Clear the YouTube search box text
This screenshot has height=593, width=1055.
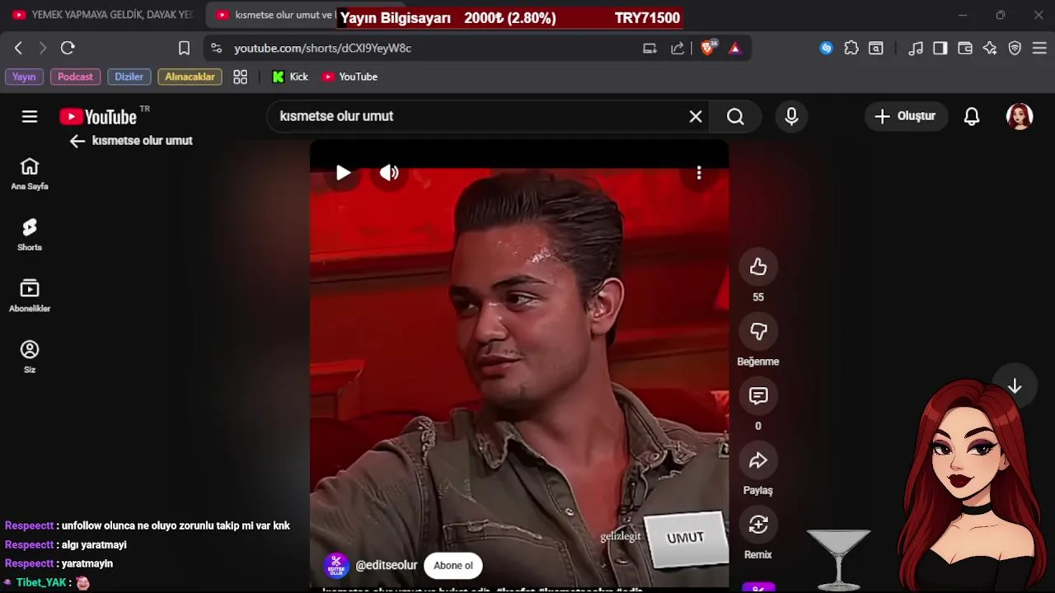click(x=696, y=116)
